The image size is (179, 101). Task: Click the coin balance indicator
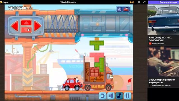[x=132, y=2]
